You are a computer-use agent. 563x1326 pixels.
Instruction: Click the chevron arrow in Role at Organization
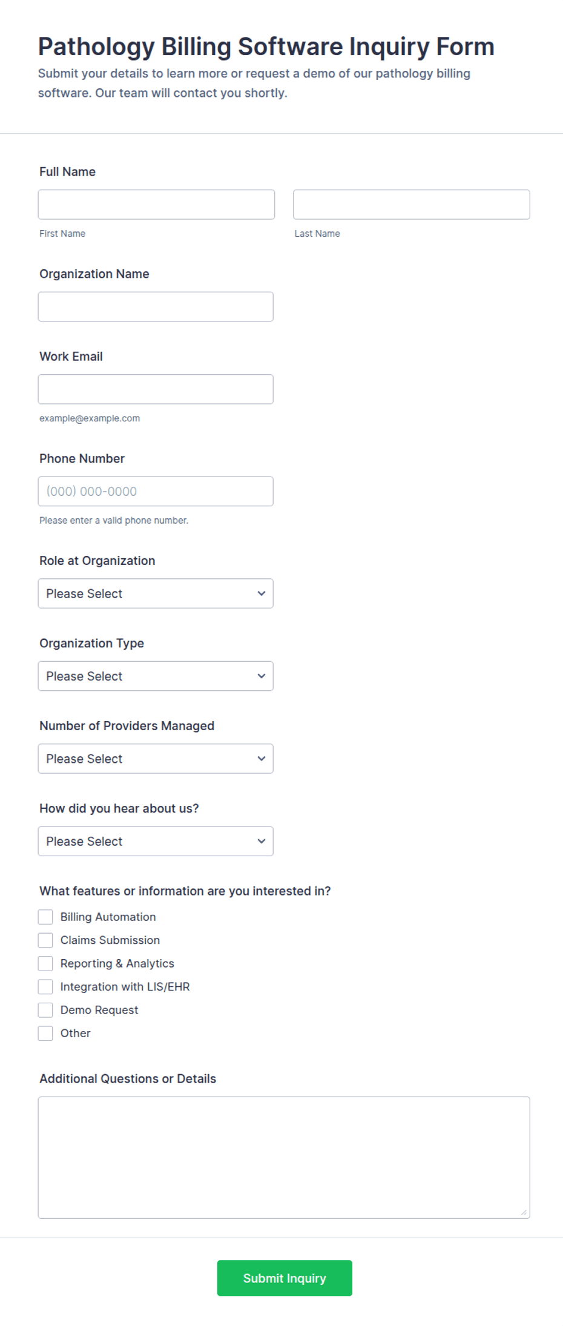pos(262,594)
